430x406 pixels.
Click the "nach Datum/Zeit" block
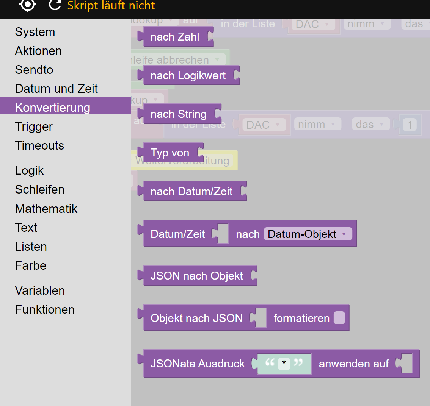click(x=191, y=192)
